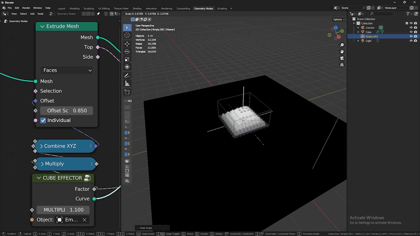Click the outliner search field
The width and height of the screenshot is (420, 236).
[x=381, y=14]
